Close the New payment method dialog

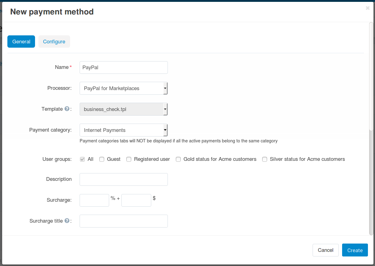(368, 8)
